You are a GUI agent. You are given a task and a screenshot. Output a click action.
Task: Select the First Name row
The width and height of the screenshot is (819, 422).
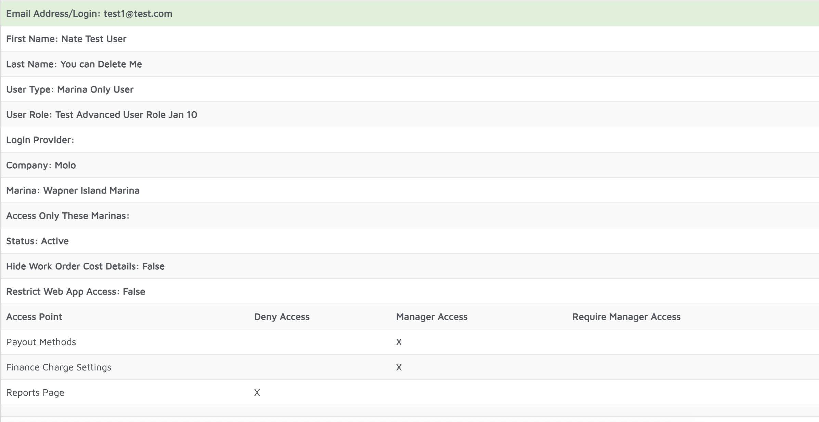pos(66,39)
